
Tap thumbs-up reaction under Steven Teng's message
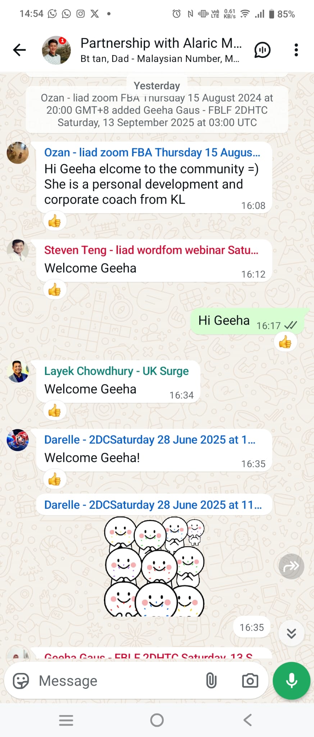click(x=55, y=290)
